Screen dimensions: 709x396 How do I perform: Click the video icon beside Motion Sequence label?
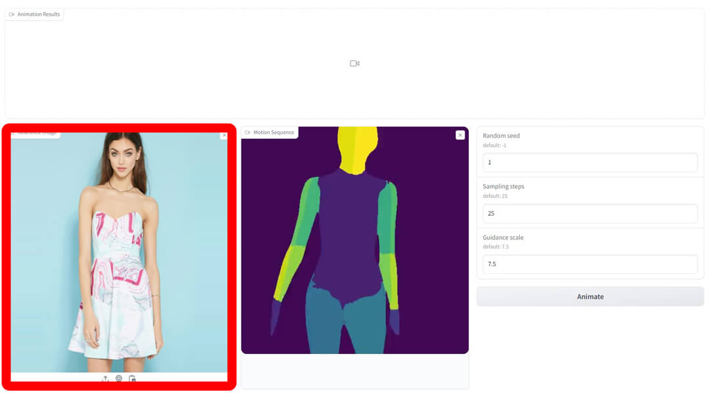pyautogui.click(x=247, y=132)
